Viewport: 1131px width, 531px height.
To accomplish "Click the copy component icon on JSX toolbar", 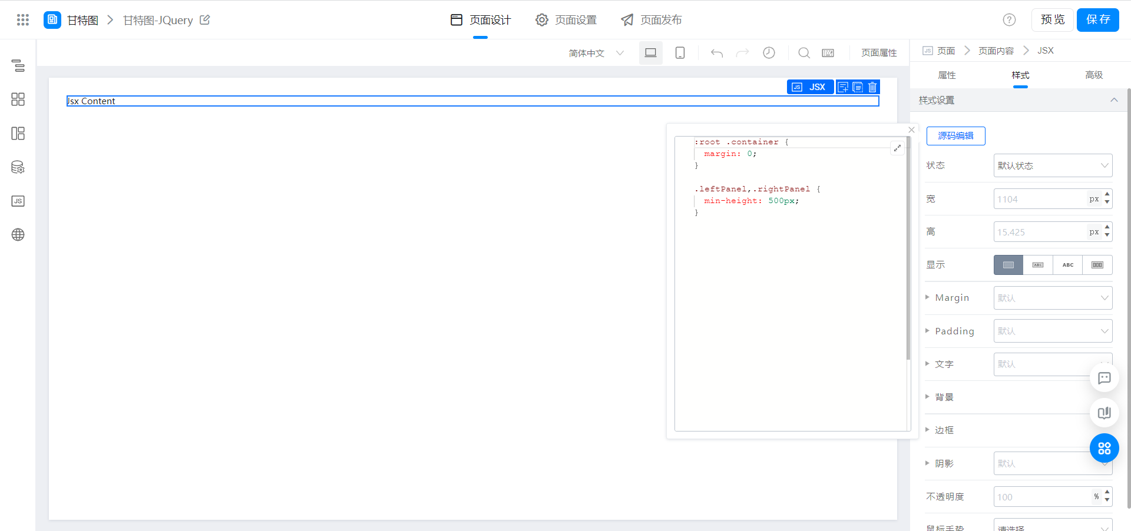I will point(858,87).
